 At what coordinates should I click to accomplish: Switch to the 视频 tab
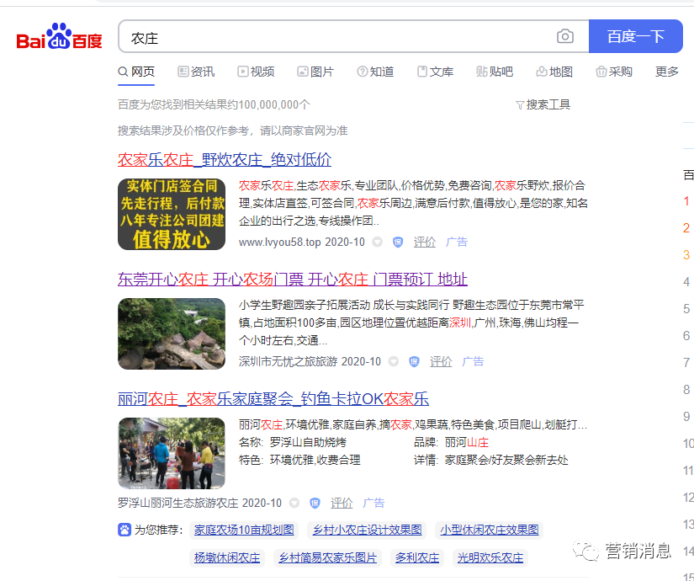(256, 72)
